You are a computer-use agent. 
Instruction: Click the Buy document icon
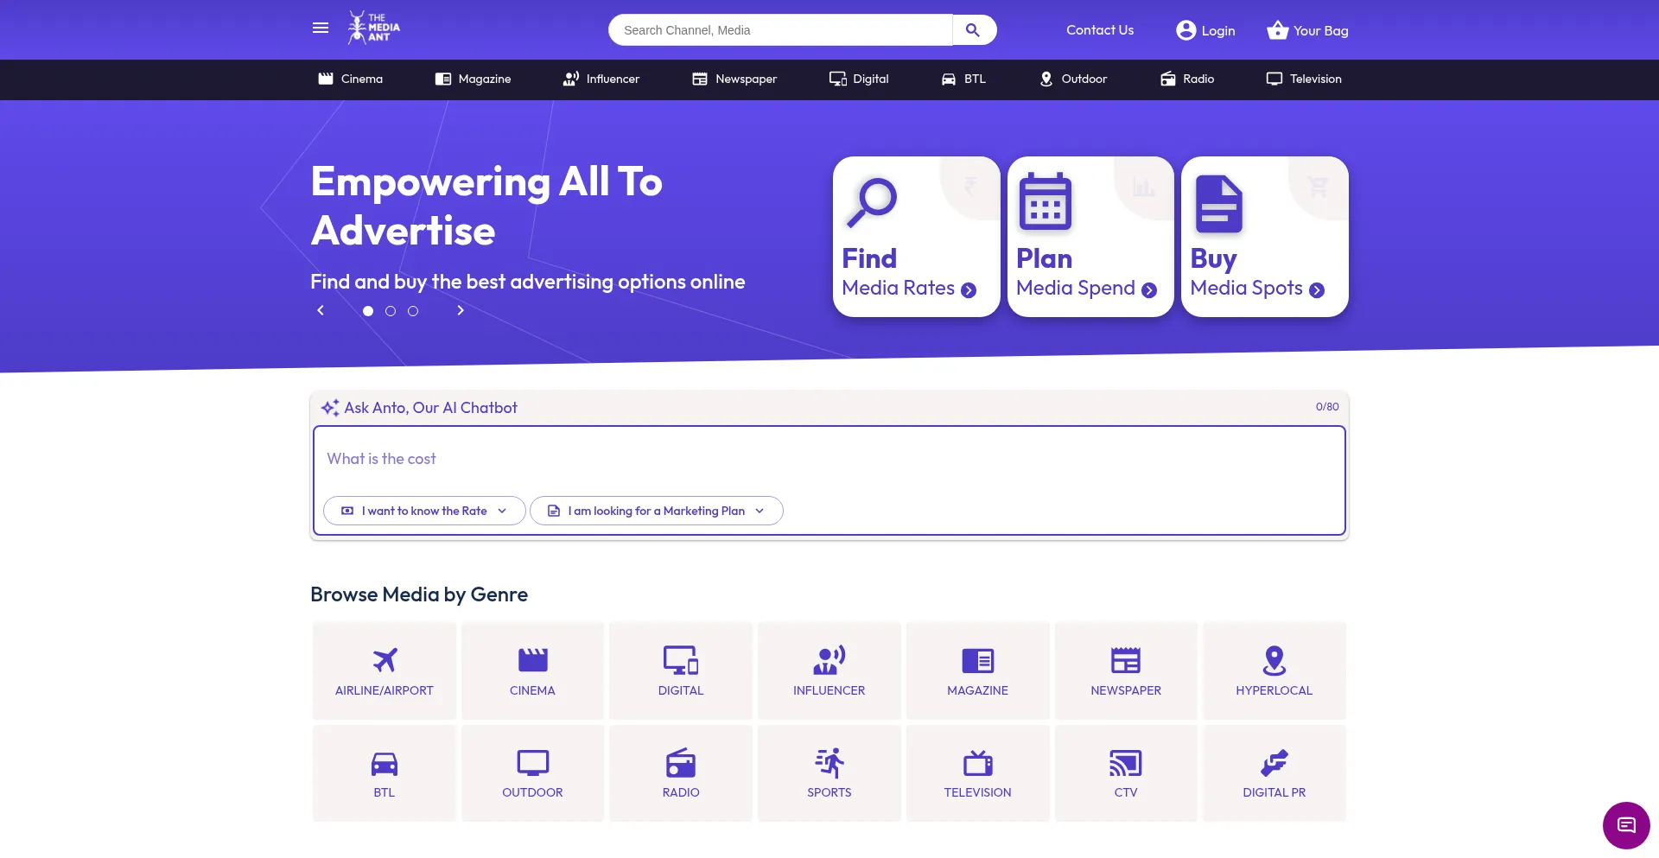pyautogui.click(x=1218, y=204)
